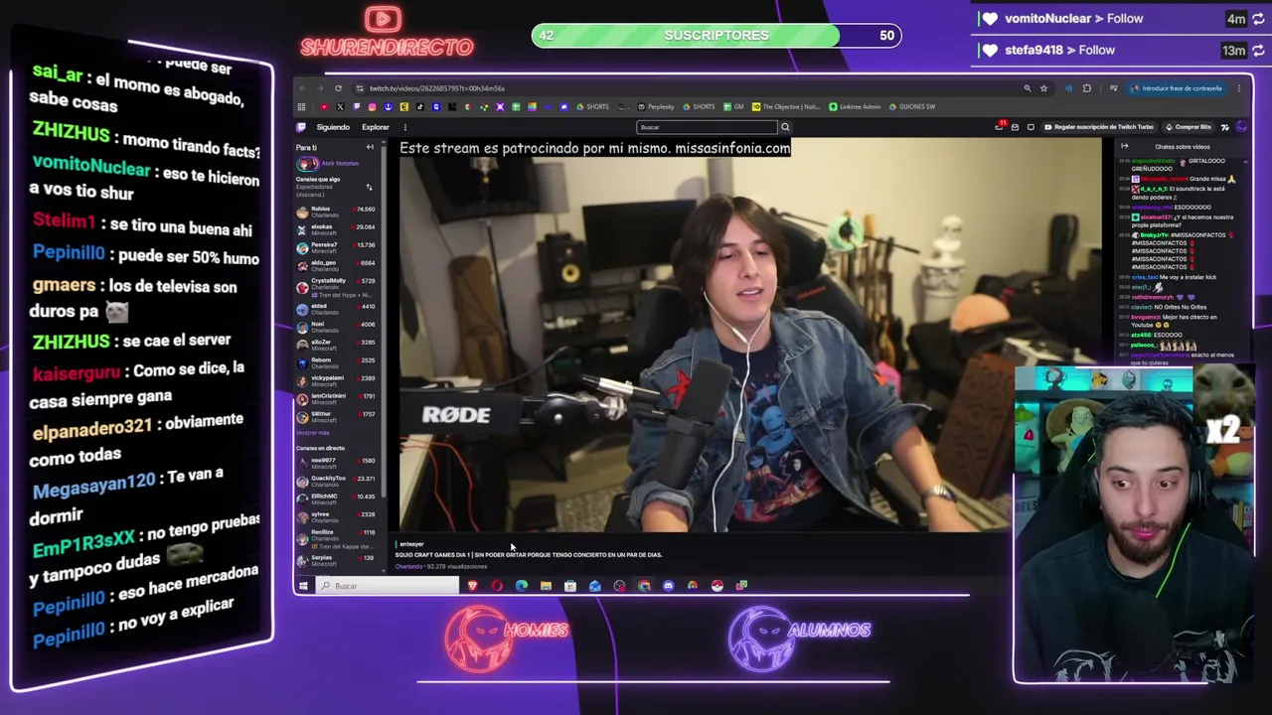The image size is (1272, 715).
Task: Click the Charlando category link below video
Action: click(x=408, y=567)
